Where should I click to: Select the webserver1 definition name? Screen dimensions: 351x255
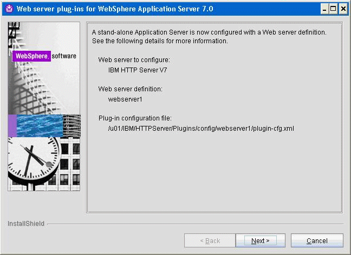(x=126, y=99)
